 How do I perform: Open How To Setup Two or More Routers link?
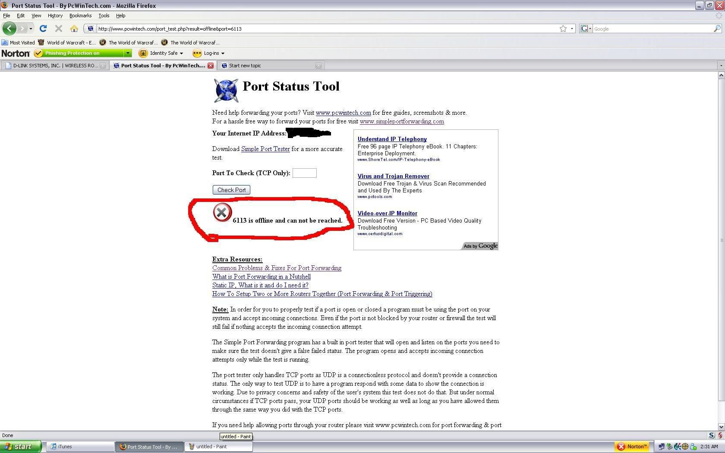(x=322, y=294)
